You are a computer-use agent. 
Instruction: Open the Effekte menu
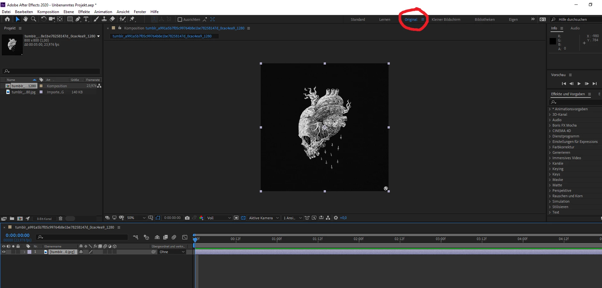[84, 12]
